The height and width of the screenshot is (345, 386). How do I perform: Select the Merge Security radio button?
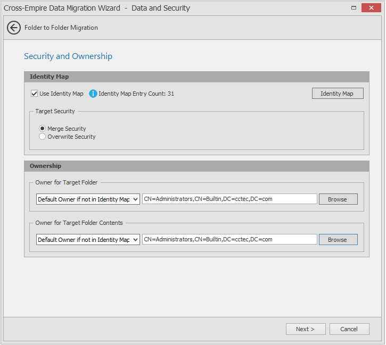click(x=43, y=129)
